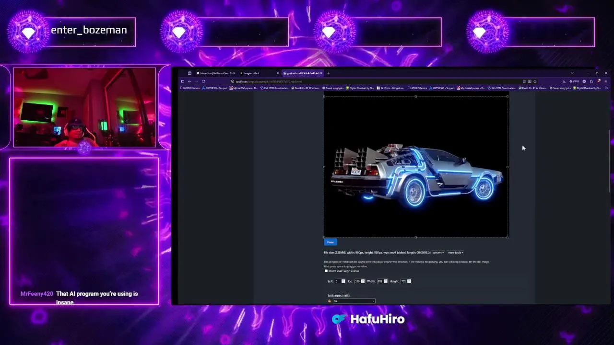This screenshot has width=614, height=345.
Task: Toggle the browser sidebar panel icon
Action: coord(183,81)
